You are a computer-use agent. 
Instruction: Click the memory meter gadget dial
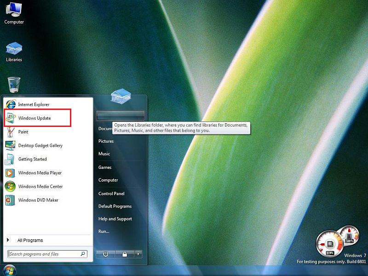click(350, 235)
